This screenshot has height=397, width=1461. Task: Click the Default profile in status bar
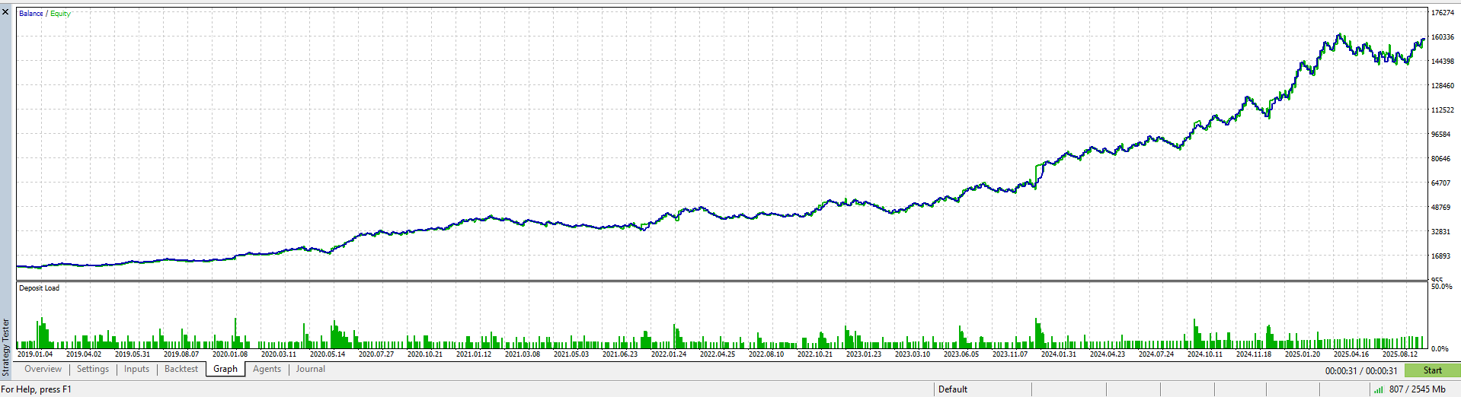[x=952, y=389]
